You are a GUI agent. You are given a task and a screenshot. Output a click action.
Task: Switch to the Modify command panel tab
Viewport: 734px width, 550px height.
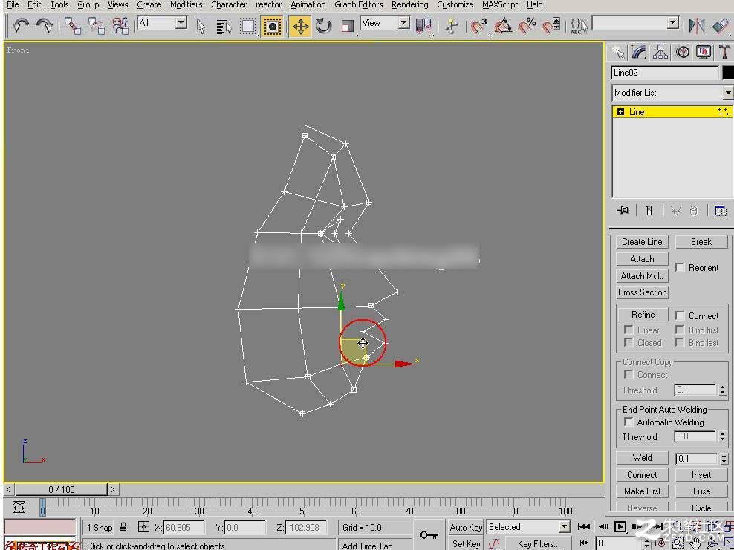[x=639, y=53]
